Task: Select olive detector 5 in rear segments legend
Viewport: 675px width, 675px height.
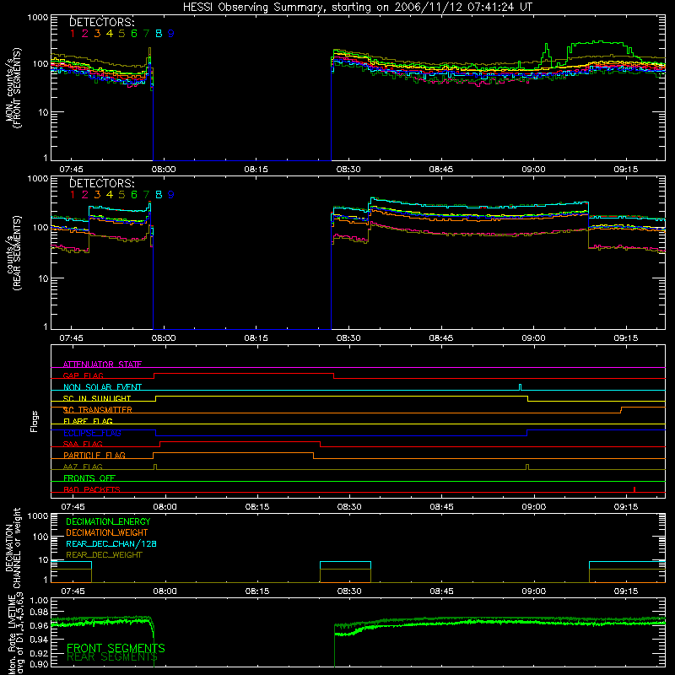Action: click(x=121, y=195)
